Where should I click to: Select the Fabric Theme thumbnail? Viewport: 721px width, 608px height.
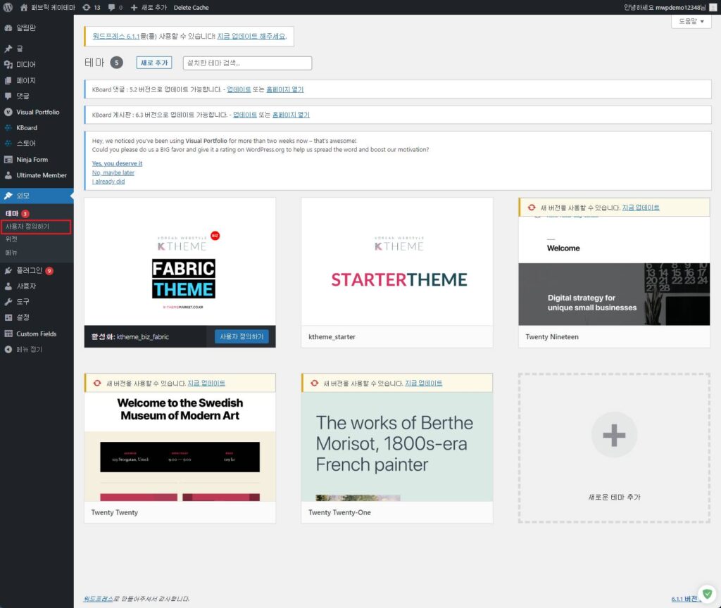pos(180,262)
